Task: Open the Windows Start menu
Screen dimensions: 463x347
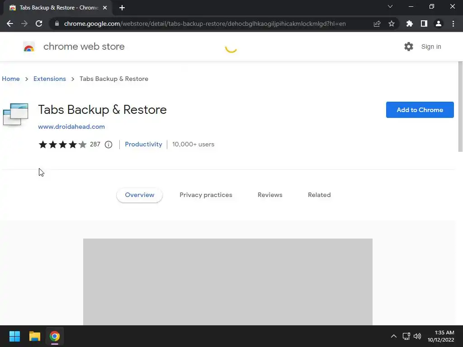Action: (x=15, y=336)
